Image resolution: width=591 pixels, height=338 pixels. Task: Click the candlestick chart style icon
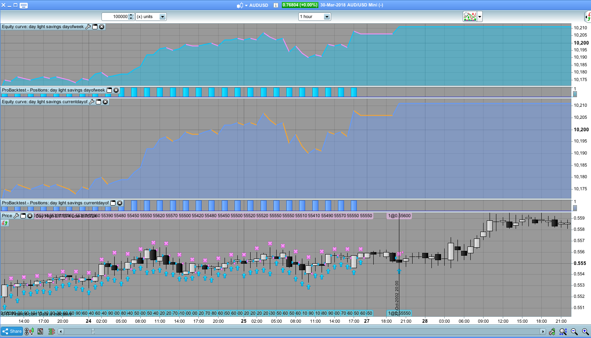tap(240, 5)
